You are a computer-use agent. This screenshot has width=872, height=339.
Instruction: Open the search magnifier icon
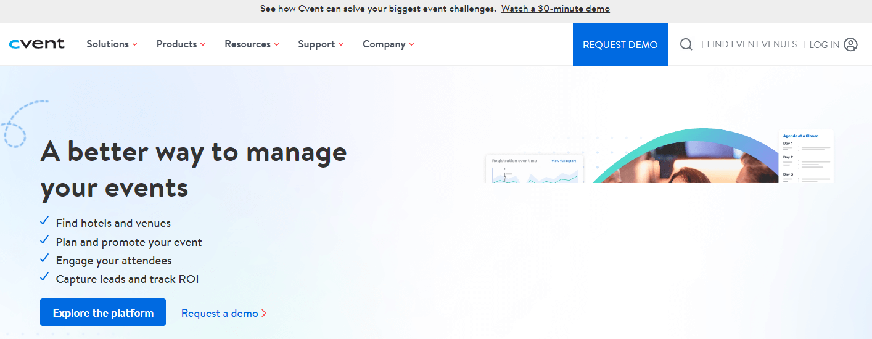686,44
